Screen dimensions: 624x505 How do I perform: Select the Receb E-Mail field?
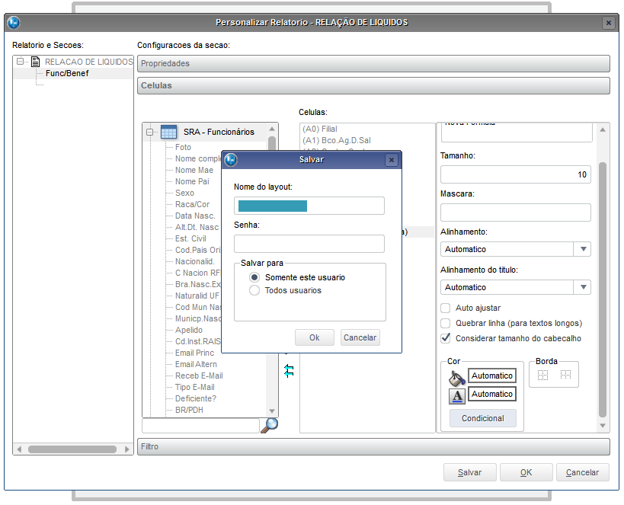coord(199,376)
